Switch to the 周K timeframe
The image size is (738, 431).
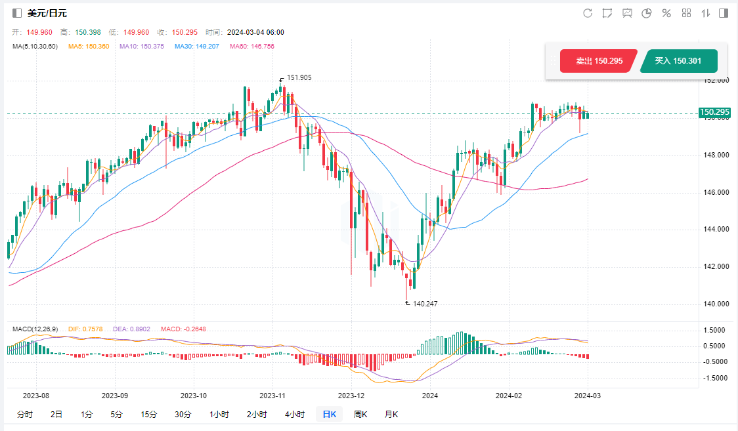360,414
